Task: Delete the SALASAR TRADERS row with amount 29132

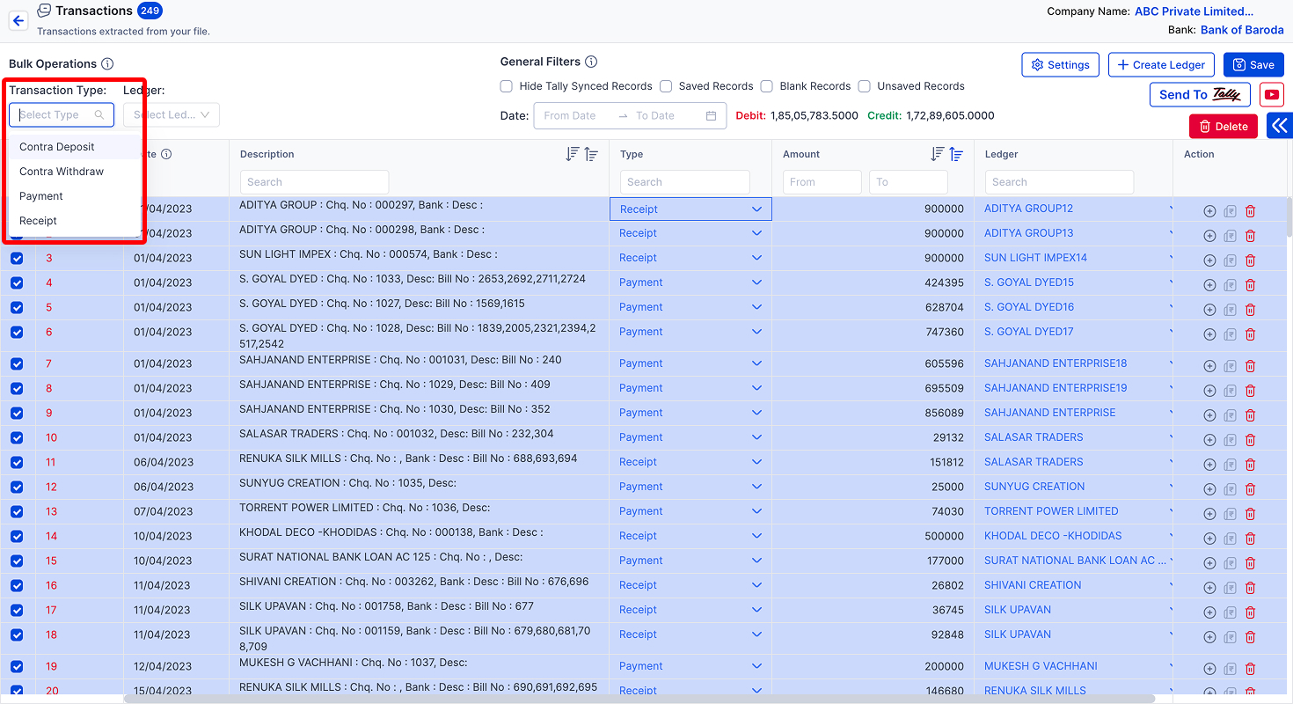Action: (x=1250, y=440)
